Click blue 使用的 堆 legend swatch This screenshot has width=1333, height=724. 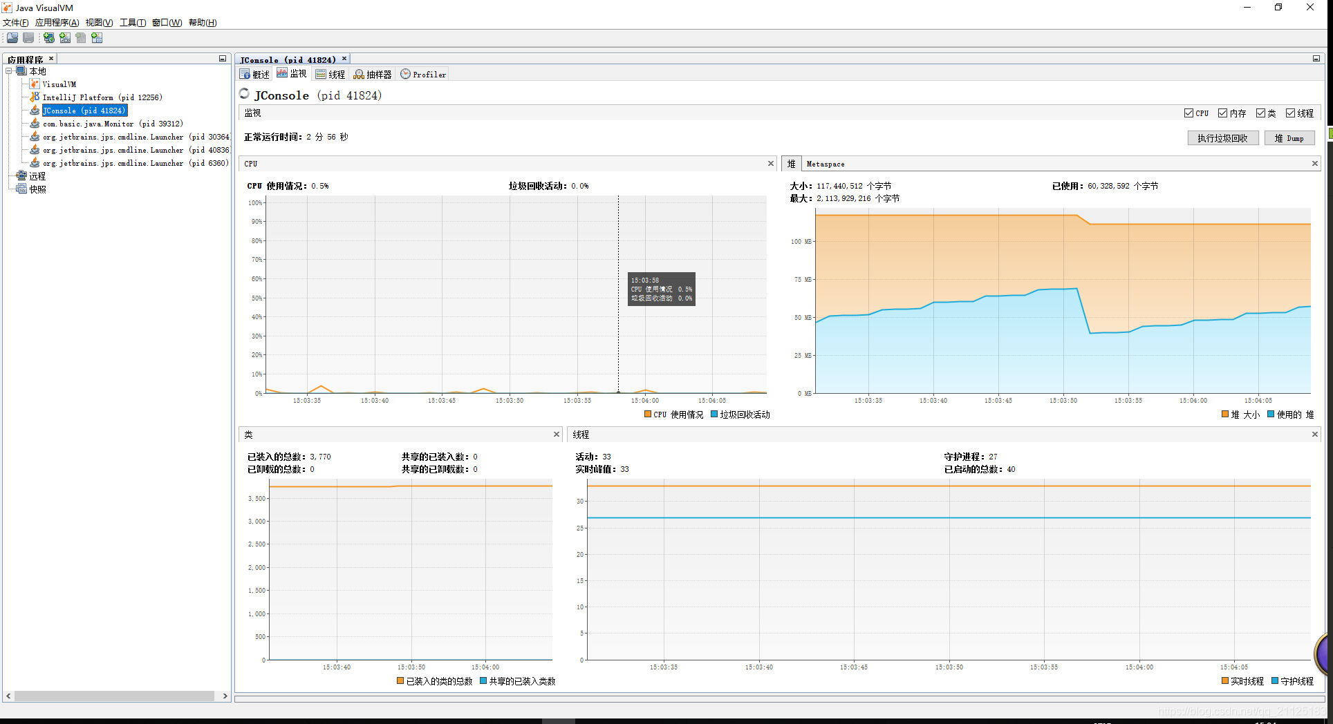tap(1271, 415)
